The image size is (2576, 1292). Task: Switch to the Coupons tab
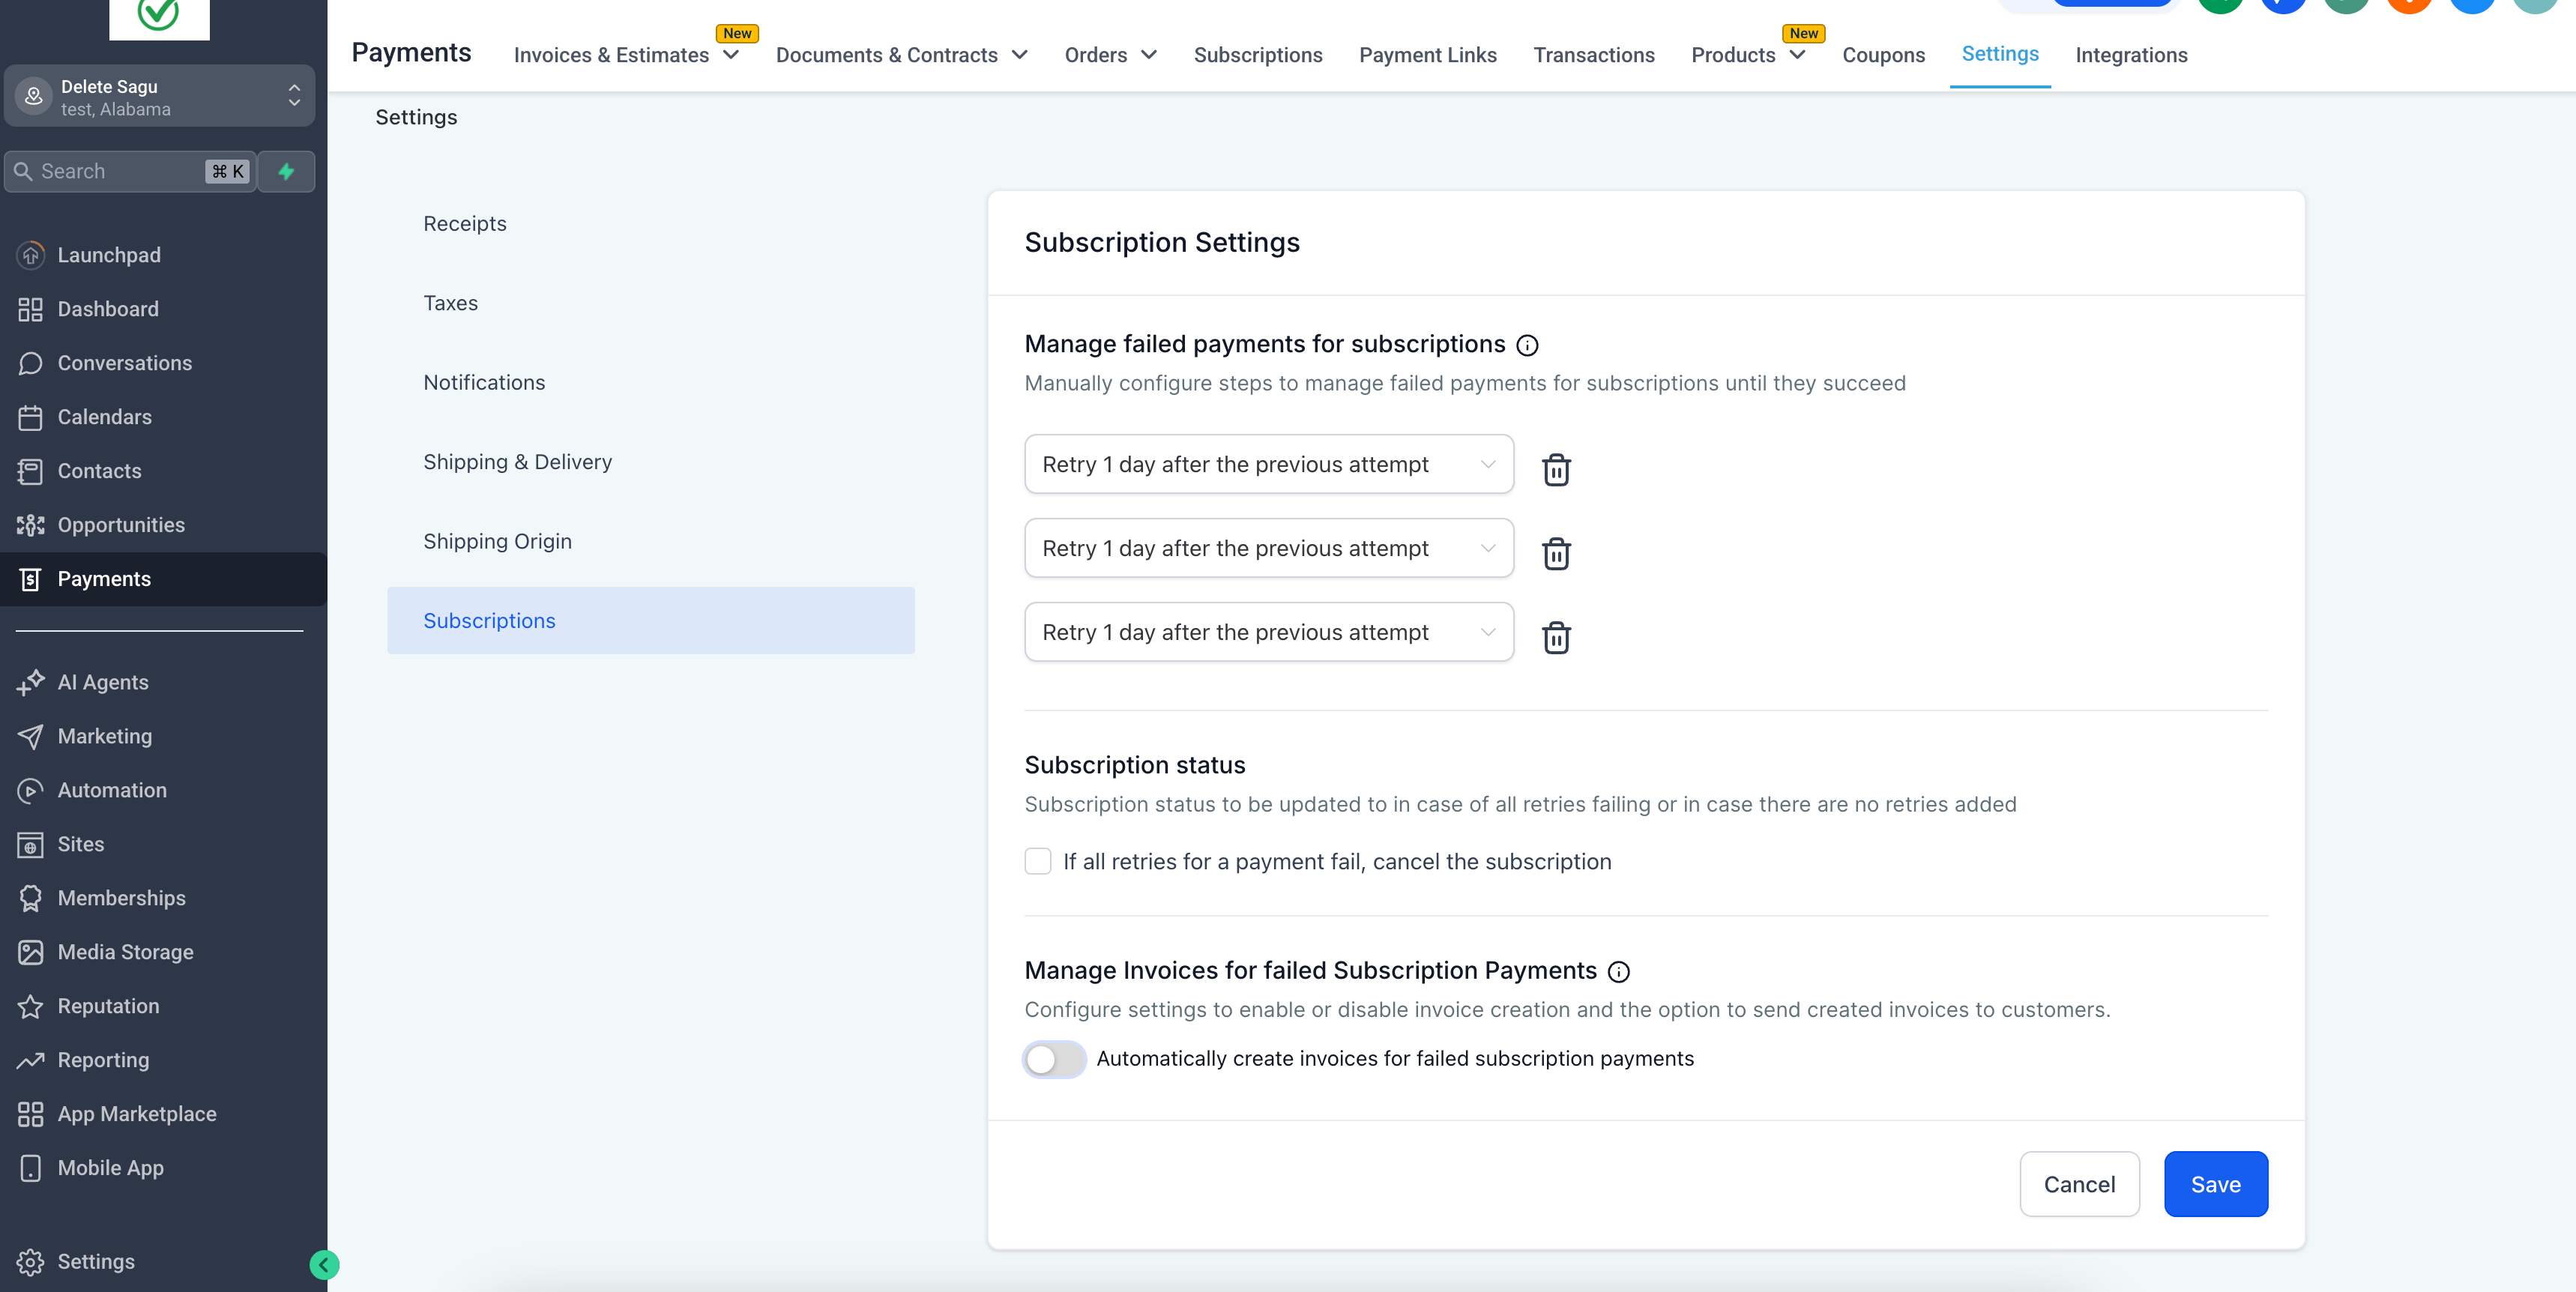(x=1883, y=55)
